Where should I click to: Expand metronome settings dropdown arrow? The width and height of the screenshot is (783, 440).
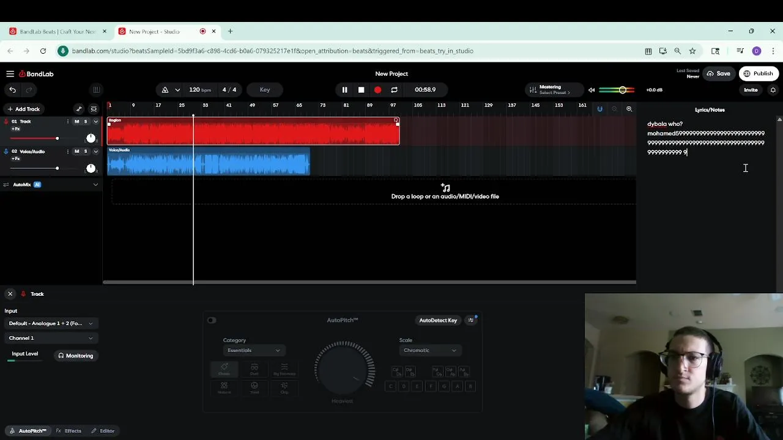[177, 90]
